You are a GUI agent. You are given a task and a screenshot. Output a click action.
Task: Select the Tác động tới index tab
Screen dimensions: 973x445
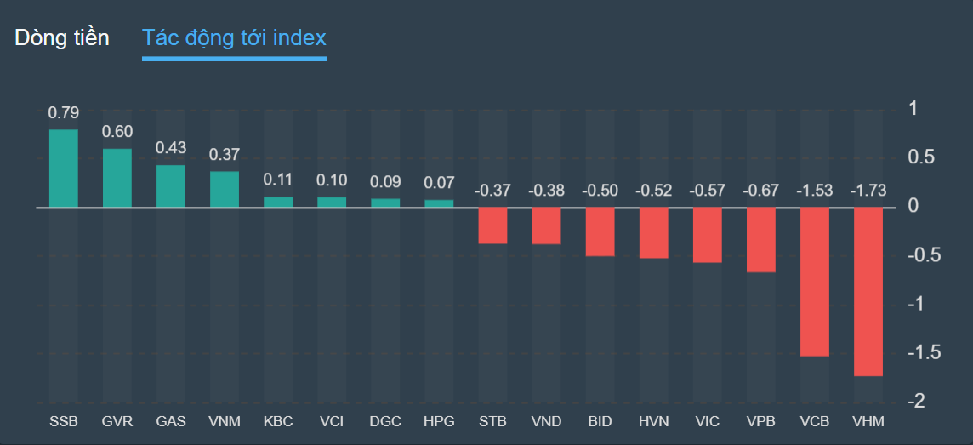(234, 37)
